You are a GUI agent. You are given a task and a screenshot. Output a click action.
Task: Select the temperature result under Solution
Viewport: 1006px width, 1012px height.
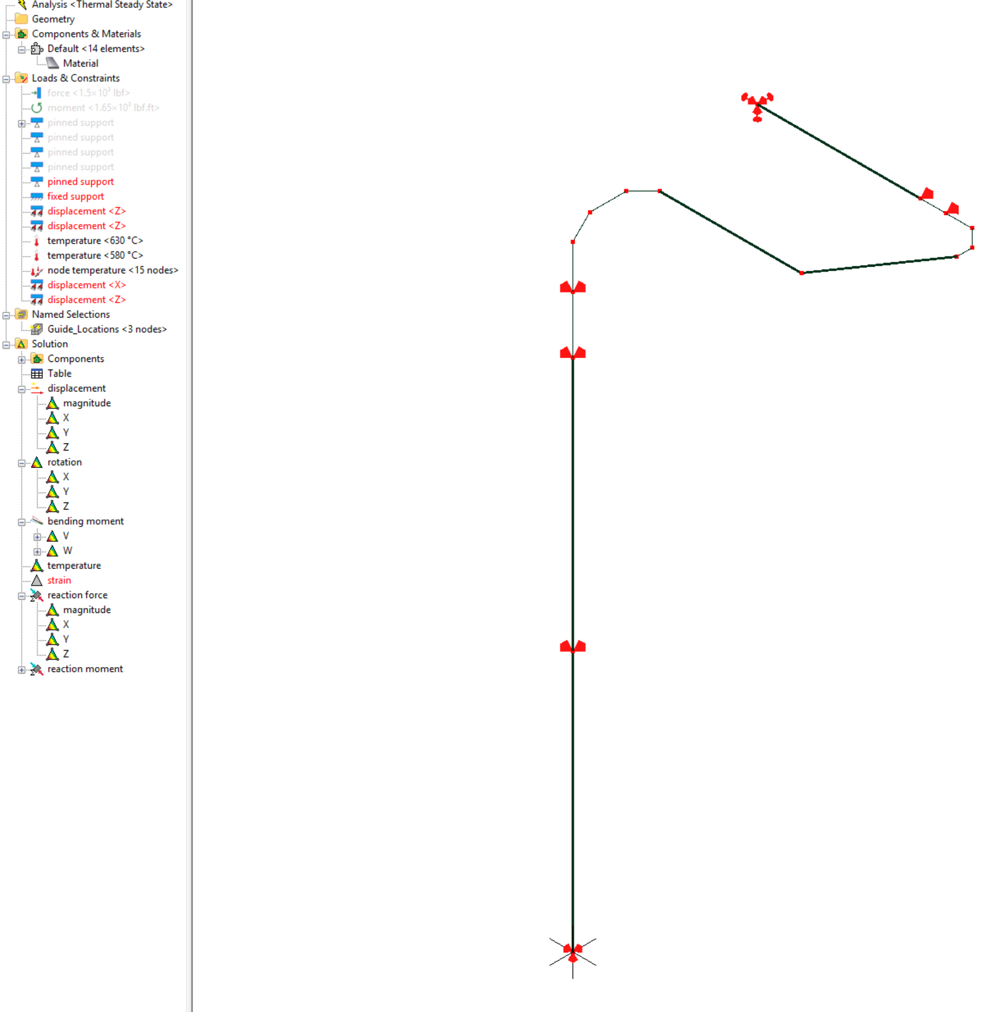74,565
